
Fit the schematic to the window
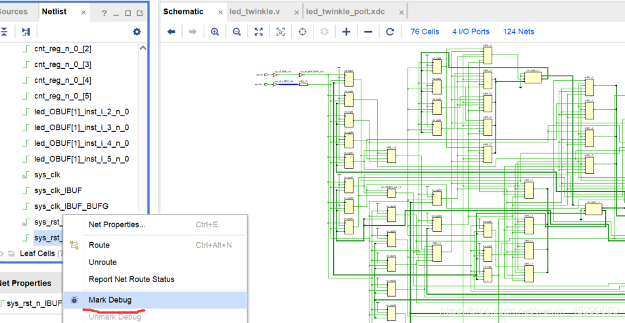click(x=259, y=32)
